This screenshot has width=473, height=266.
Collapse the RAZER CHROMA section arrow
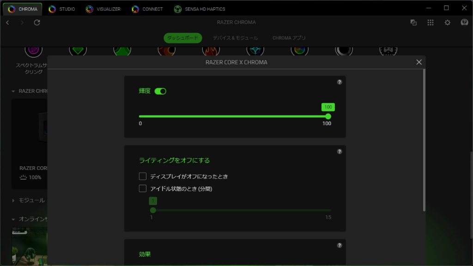point(13,91)
